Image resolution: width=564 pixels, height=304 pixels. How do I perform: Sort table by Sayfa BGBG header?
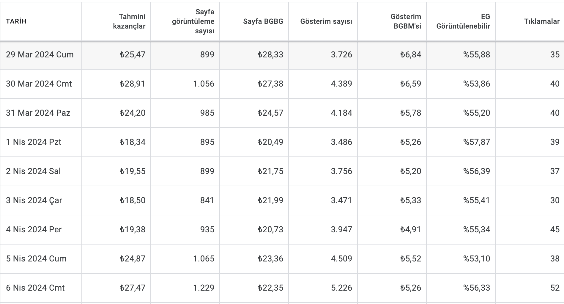[x=263, y=21]
